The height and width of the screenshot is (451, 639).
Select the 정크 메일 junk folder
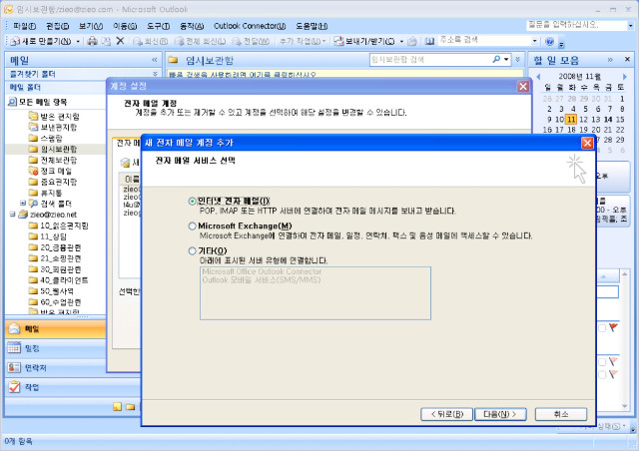(51, 171)
